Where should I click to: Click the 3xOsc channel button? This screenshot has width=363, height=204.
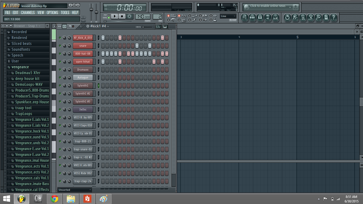point(83,109)
